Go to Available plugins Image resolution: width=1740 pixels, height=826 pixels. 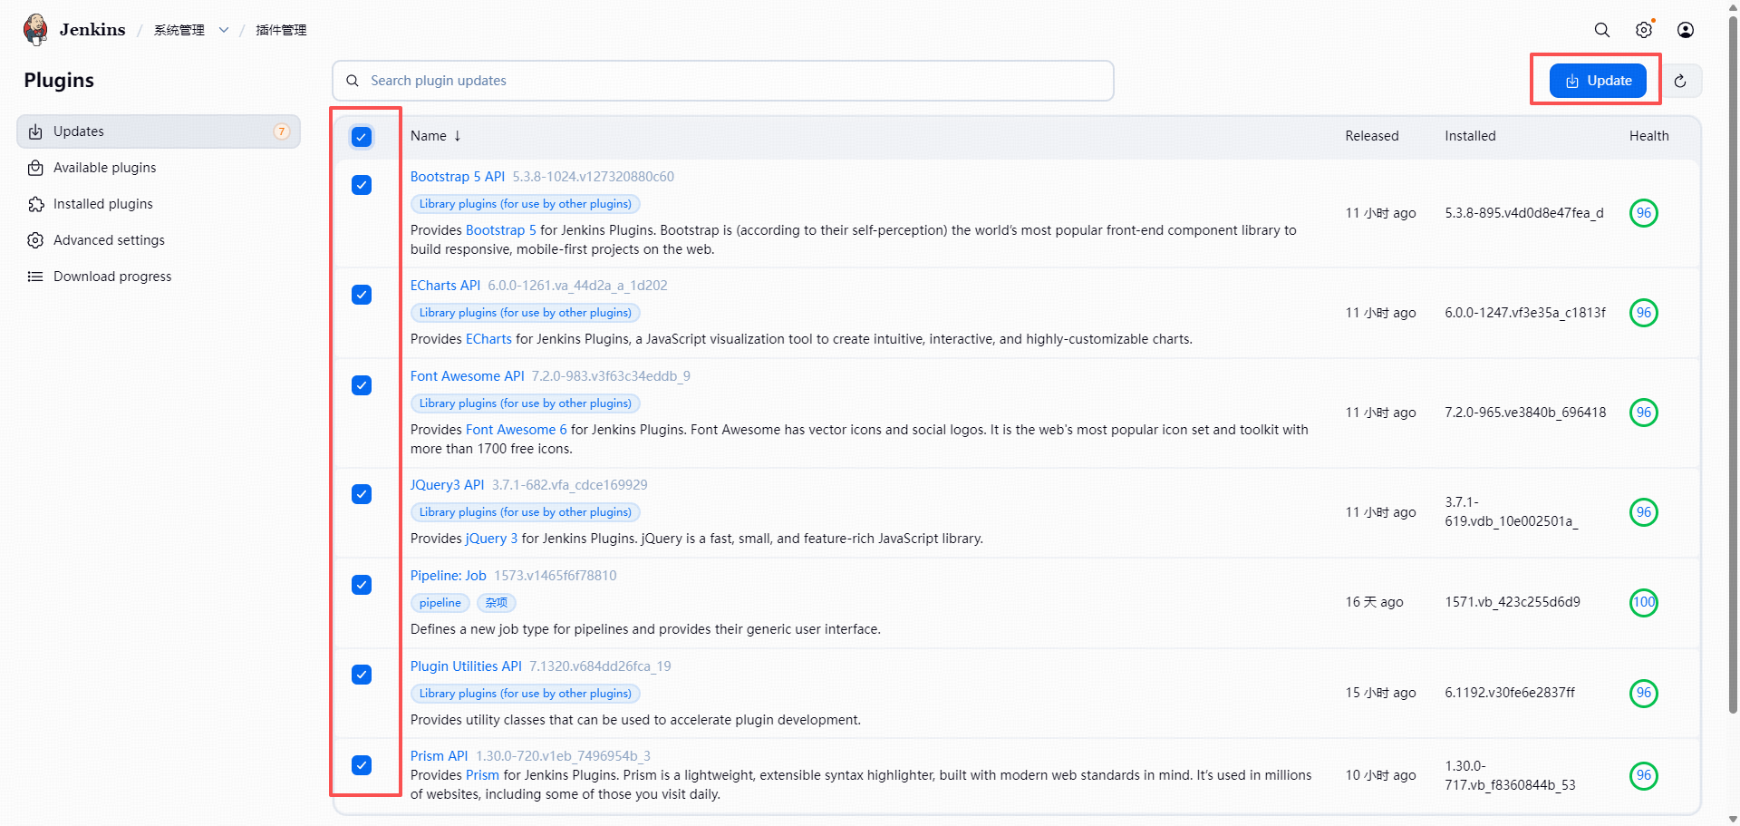click(x=159, y=168)
